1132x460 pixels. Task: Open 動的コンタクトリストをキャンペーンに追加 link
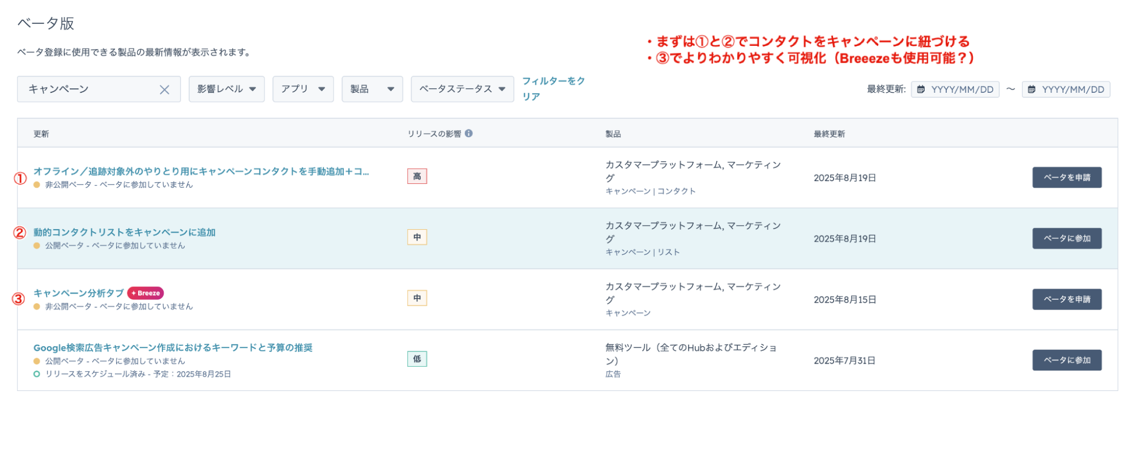point(124,233)
